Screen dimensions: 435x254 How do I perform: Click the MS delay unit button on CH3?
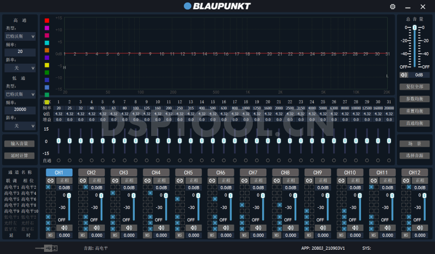pos(115,235)
